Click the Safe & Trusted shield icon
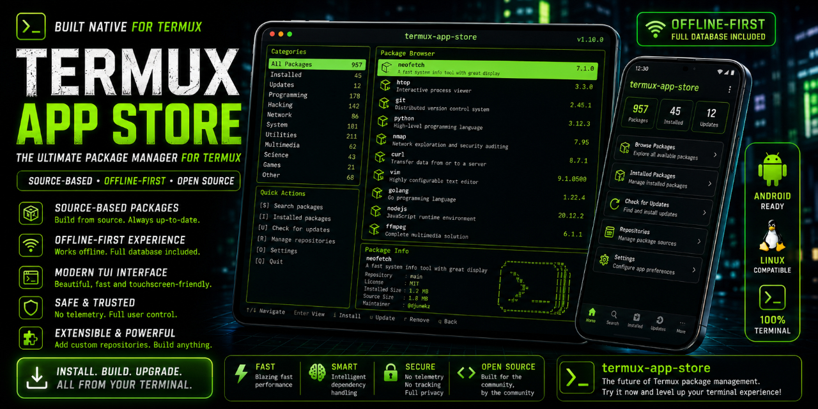The width and height of the screenshot is (818, 409). pyautogui.click(x=31, y=308)
